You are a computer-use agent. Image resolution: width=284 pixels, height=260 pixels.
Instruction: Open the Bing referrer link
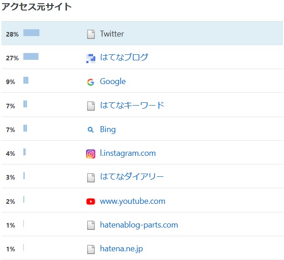[108, 130]
